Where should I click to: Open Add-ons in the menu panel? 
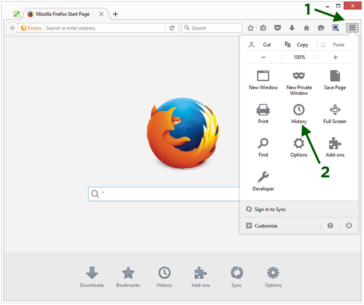(334, 147)
